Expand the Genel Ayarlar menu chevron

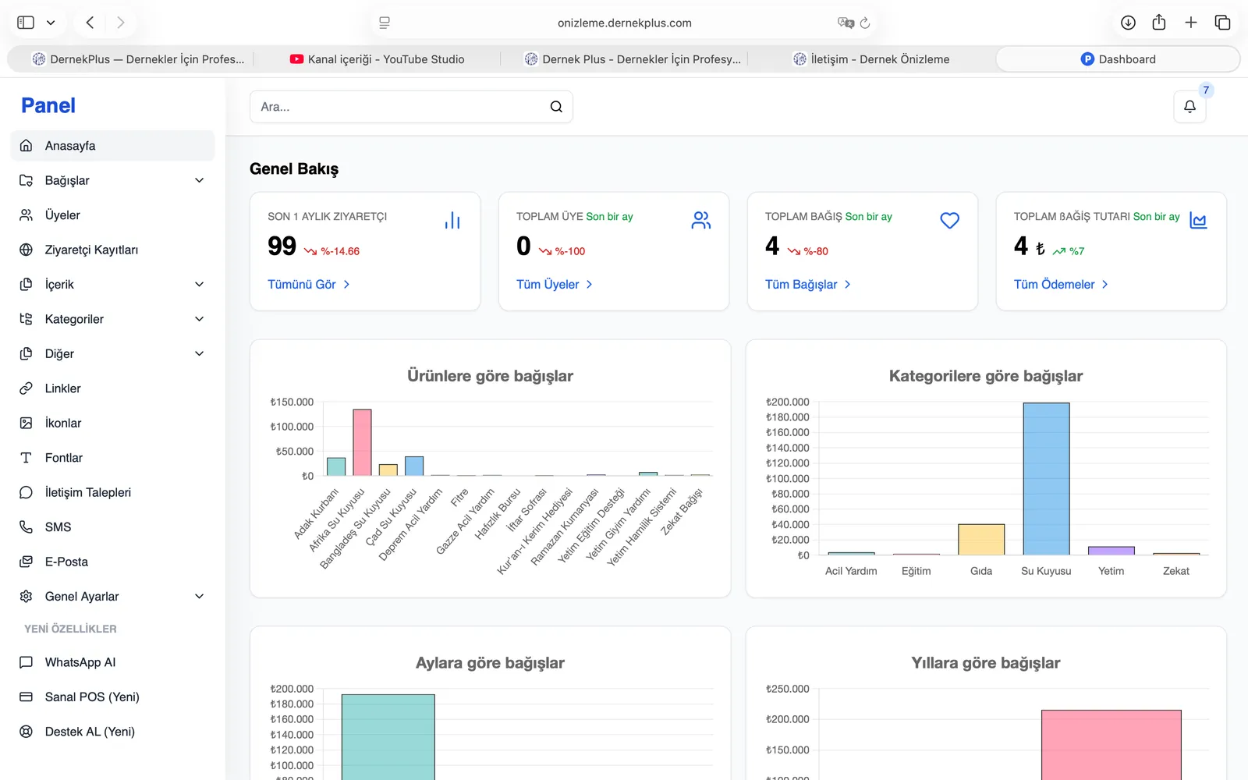point(200,597)
